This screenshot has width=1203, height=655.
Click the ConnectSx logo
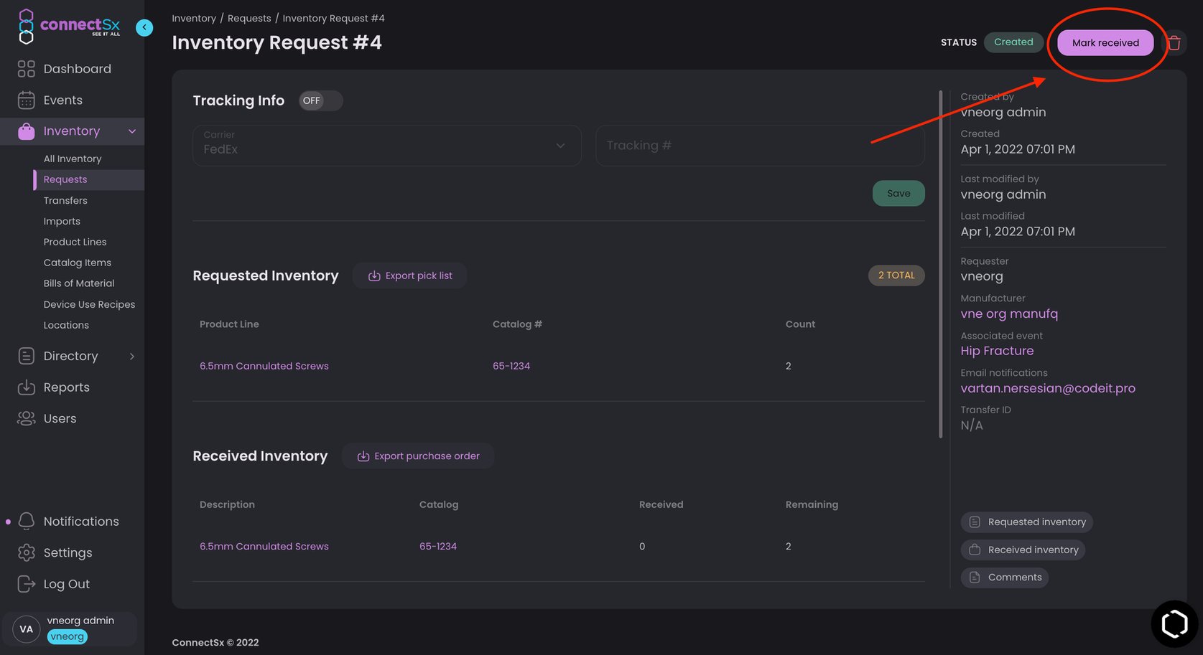point(68,27)
